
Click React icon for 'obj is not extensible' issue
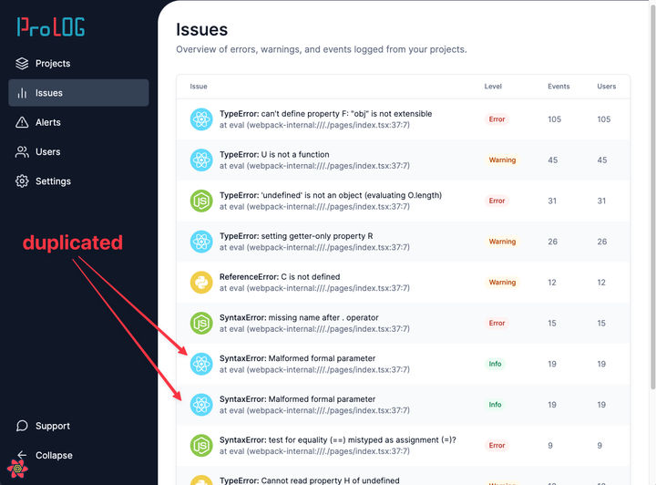point(200,119)
